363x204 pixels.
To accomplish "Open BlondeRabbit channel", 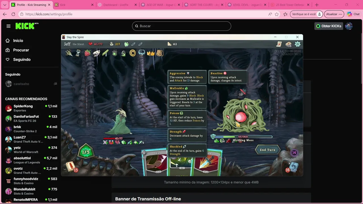I will point(31,191).
